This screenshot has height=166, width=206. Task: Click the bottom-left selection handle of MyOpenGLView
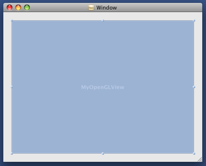tap(12, 154)
